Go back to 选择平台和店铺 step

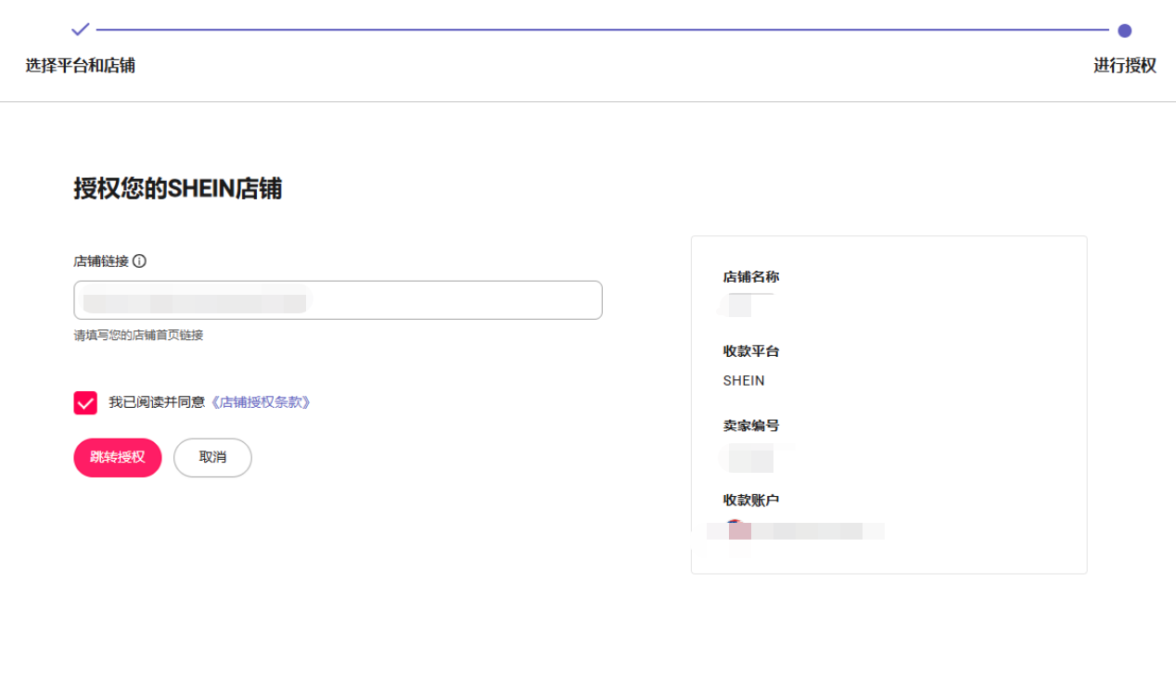pyautogui.click(x=81, y=66)
